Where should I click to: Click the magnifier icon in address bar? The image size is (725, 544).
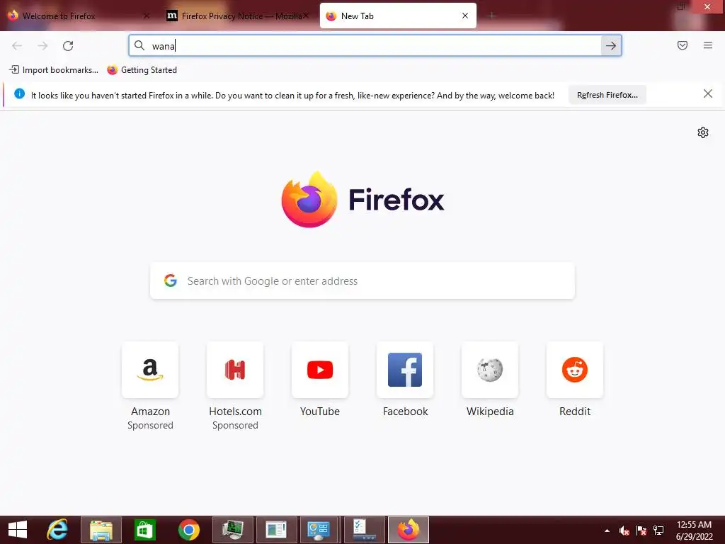tap(139, 45)
